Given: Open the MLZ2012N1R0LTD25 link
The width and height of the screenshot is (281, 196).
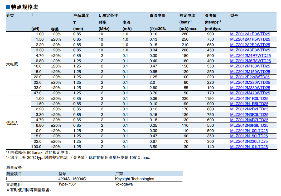Looking at the screenshot, I should pos(249,99).
